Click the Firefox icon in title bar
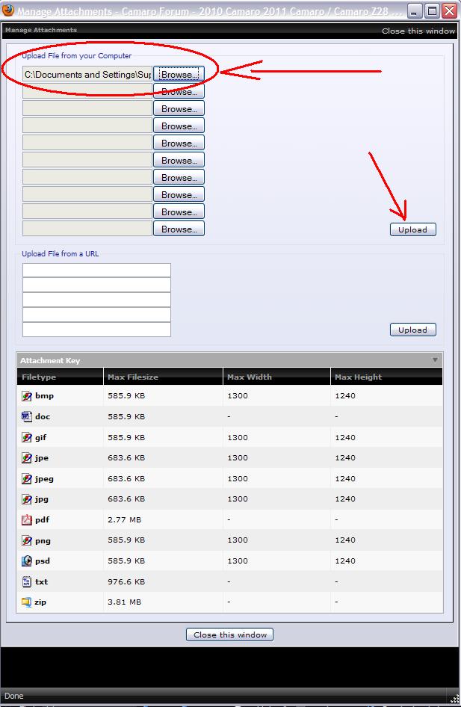The image size is (461, 707). (8, 10)
